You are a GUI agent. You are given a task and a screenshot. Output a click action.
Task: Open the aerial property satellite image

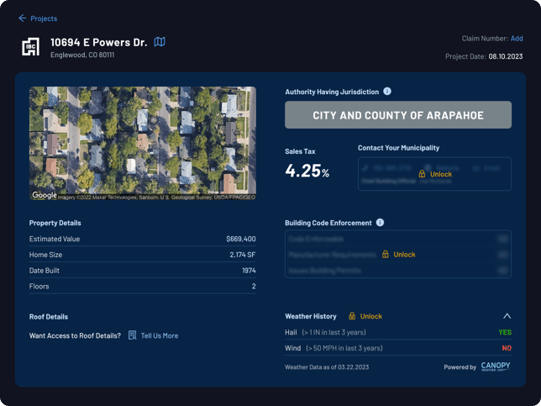pos(143,143)
